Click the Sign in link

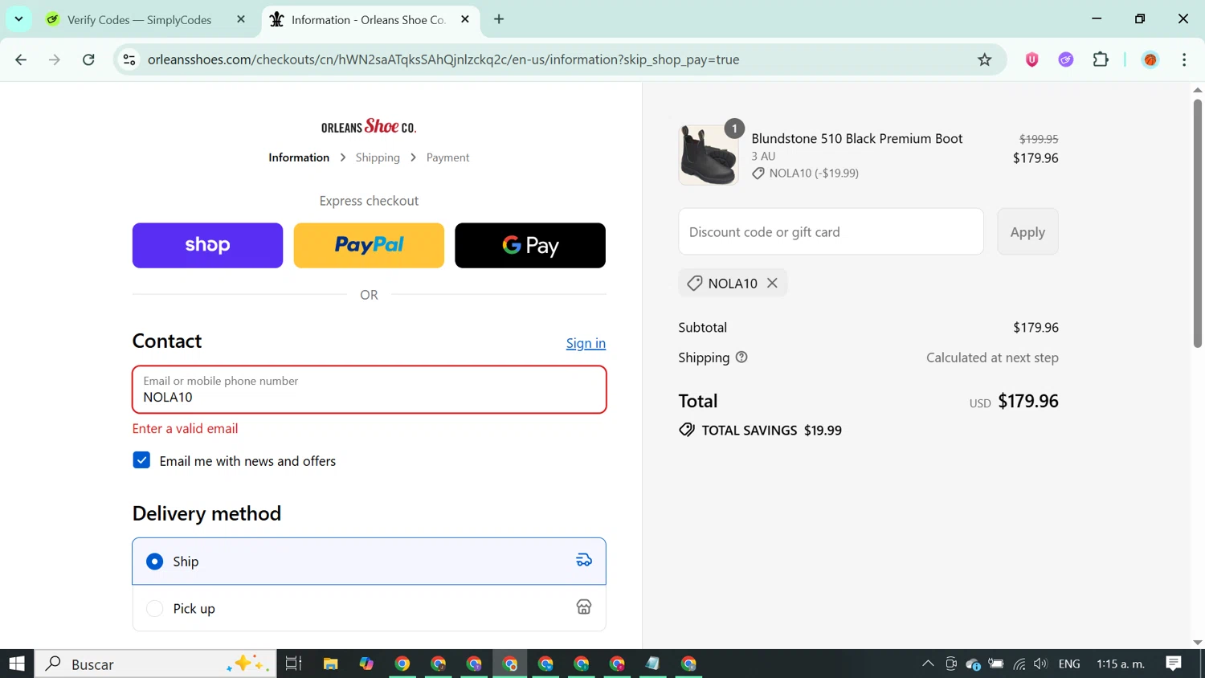tap(586, 343)
